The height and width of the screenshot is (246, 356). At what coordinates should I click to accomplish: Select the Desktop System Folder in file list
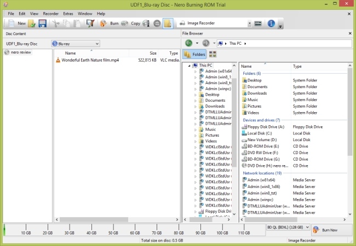[254, 80]
